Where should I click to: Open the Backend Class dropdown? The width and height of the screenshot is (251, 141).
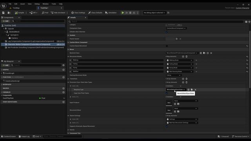182,53
